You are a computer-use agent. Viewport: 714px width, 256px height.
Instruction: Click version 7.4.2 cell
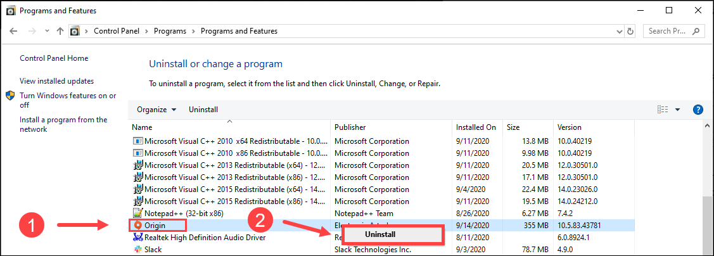(566, 213)
